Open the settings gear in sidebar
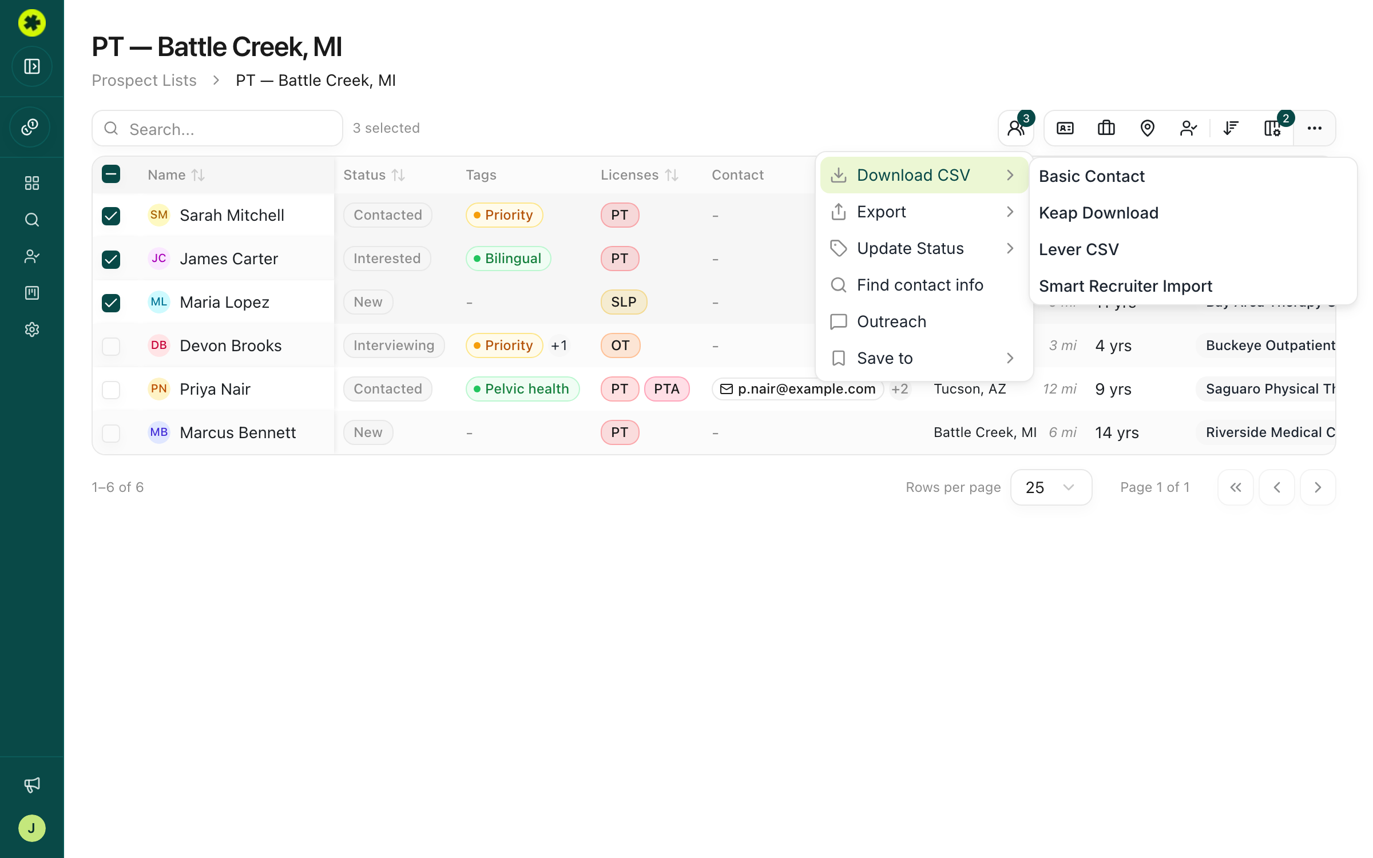 tap(32, 329)
